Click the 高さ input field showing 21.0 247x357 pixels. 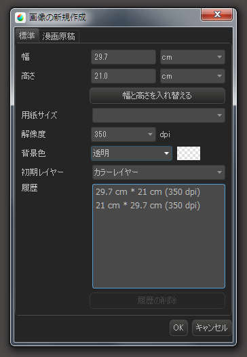tap(123, 76)
